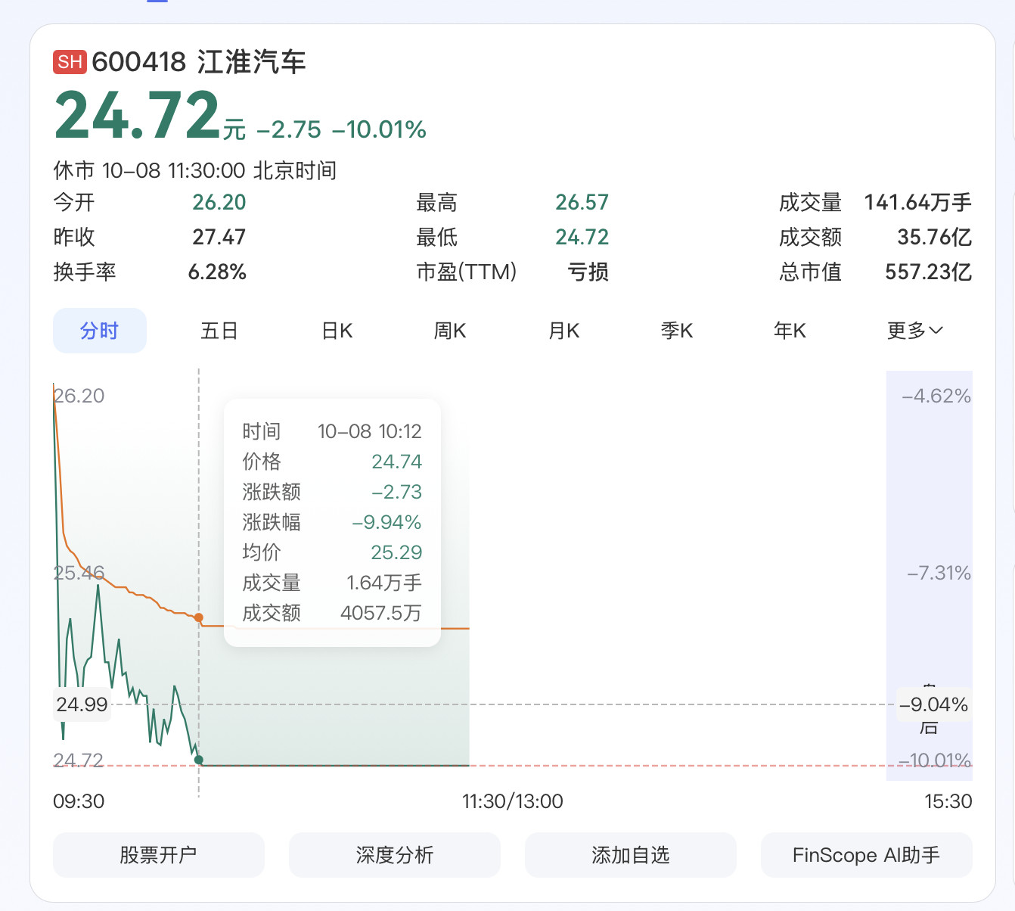Click the tooltip 均价 value 25.29
Screen dimensions: 1015x911
pos(396,552)
